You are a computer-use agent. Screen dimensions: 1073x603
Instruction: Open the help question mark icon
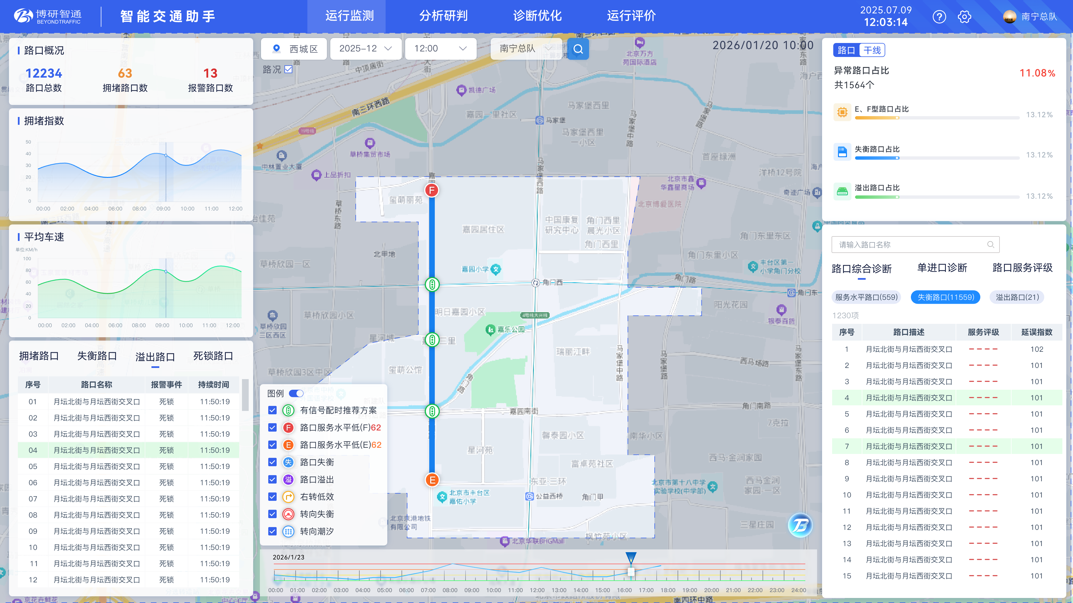(939, 17)
